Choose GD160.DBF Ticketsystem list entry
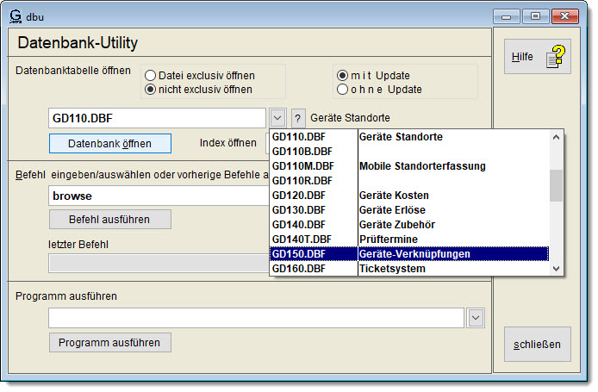The image size is (598, 392). pos(409,269)
